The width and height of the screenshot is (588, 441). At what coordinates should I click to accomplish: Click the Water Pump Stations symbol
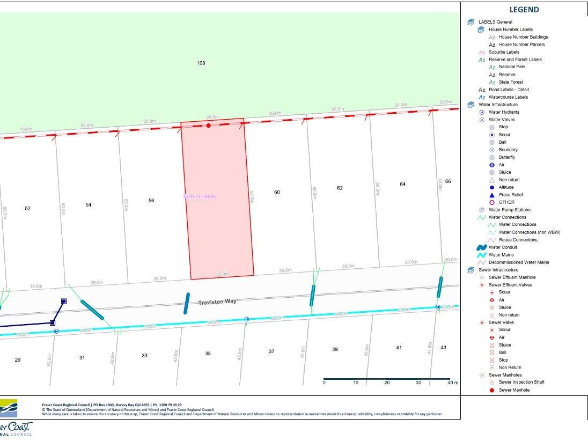tap(482, 210)
